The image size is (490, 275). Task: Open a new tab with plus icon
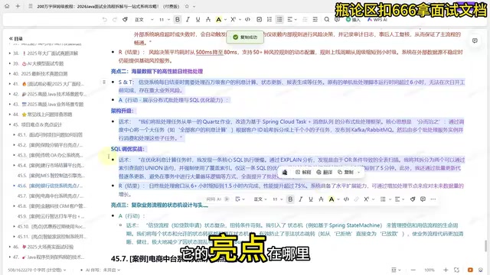point(18,6)
